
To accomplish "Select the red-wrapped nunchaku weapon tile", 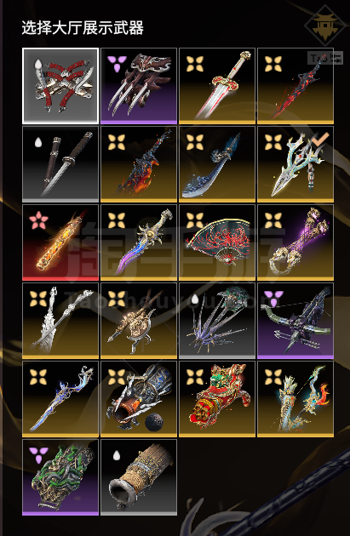I will pyautogui.click(x=60, y=86).
